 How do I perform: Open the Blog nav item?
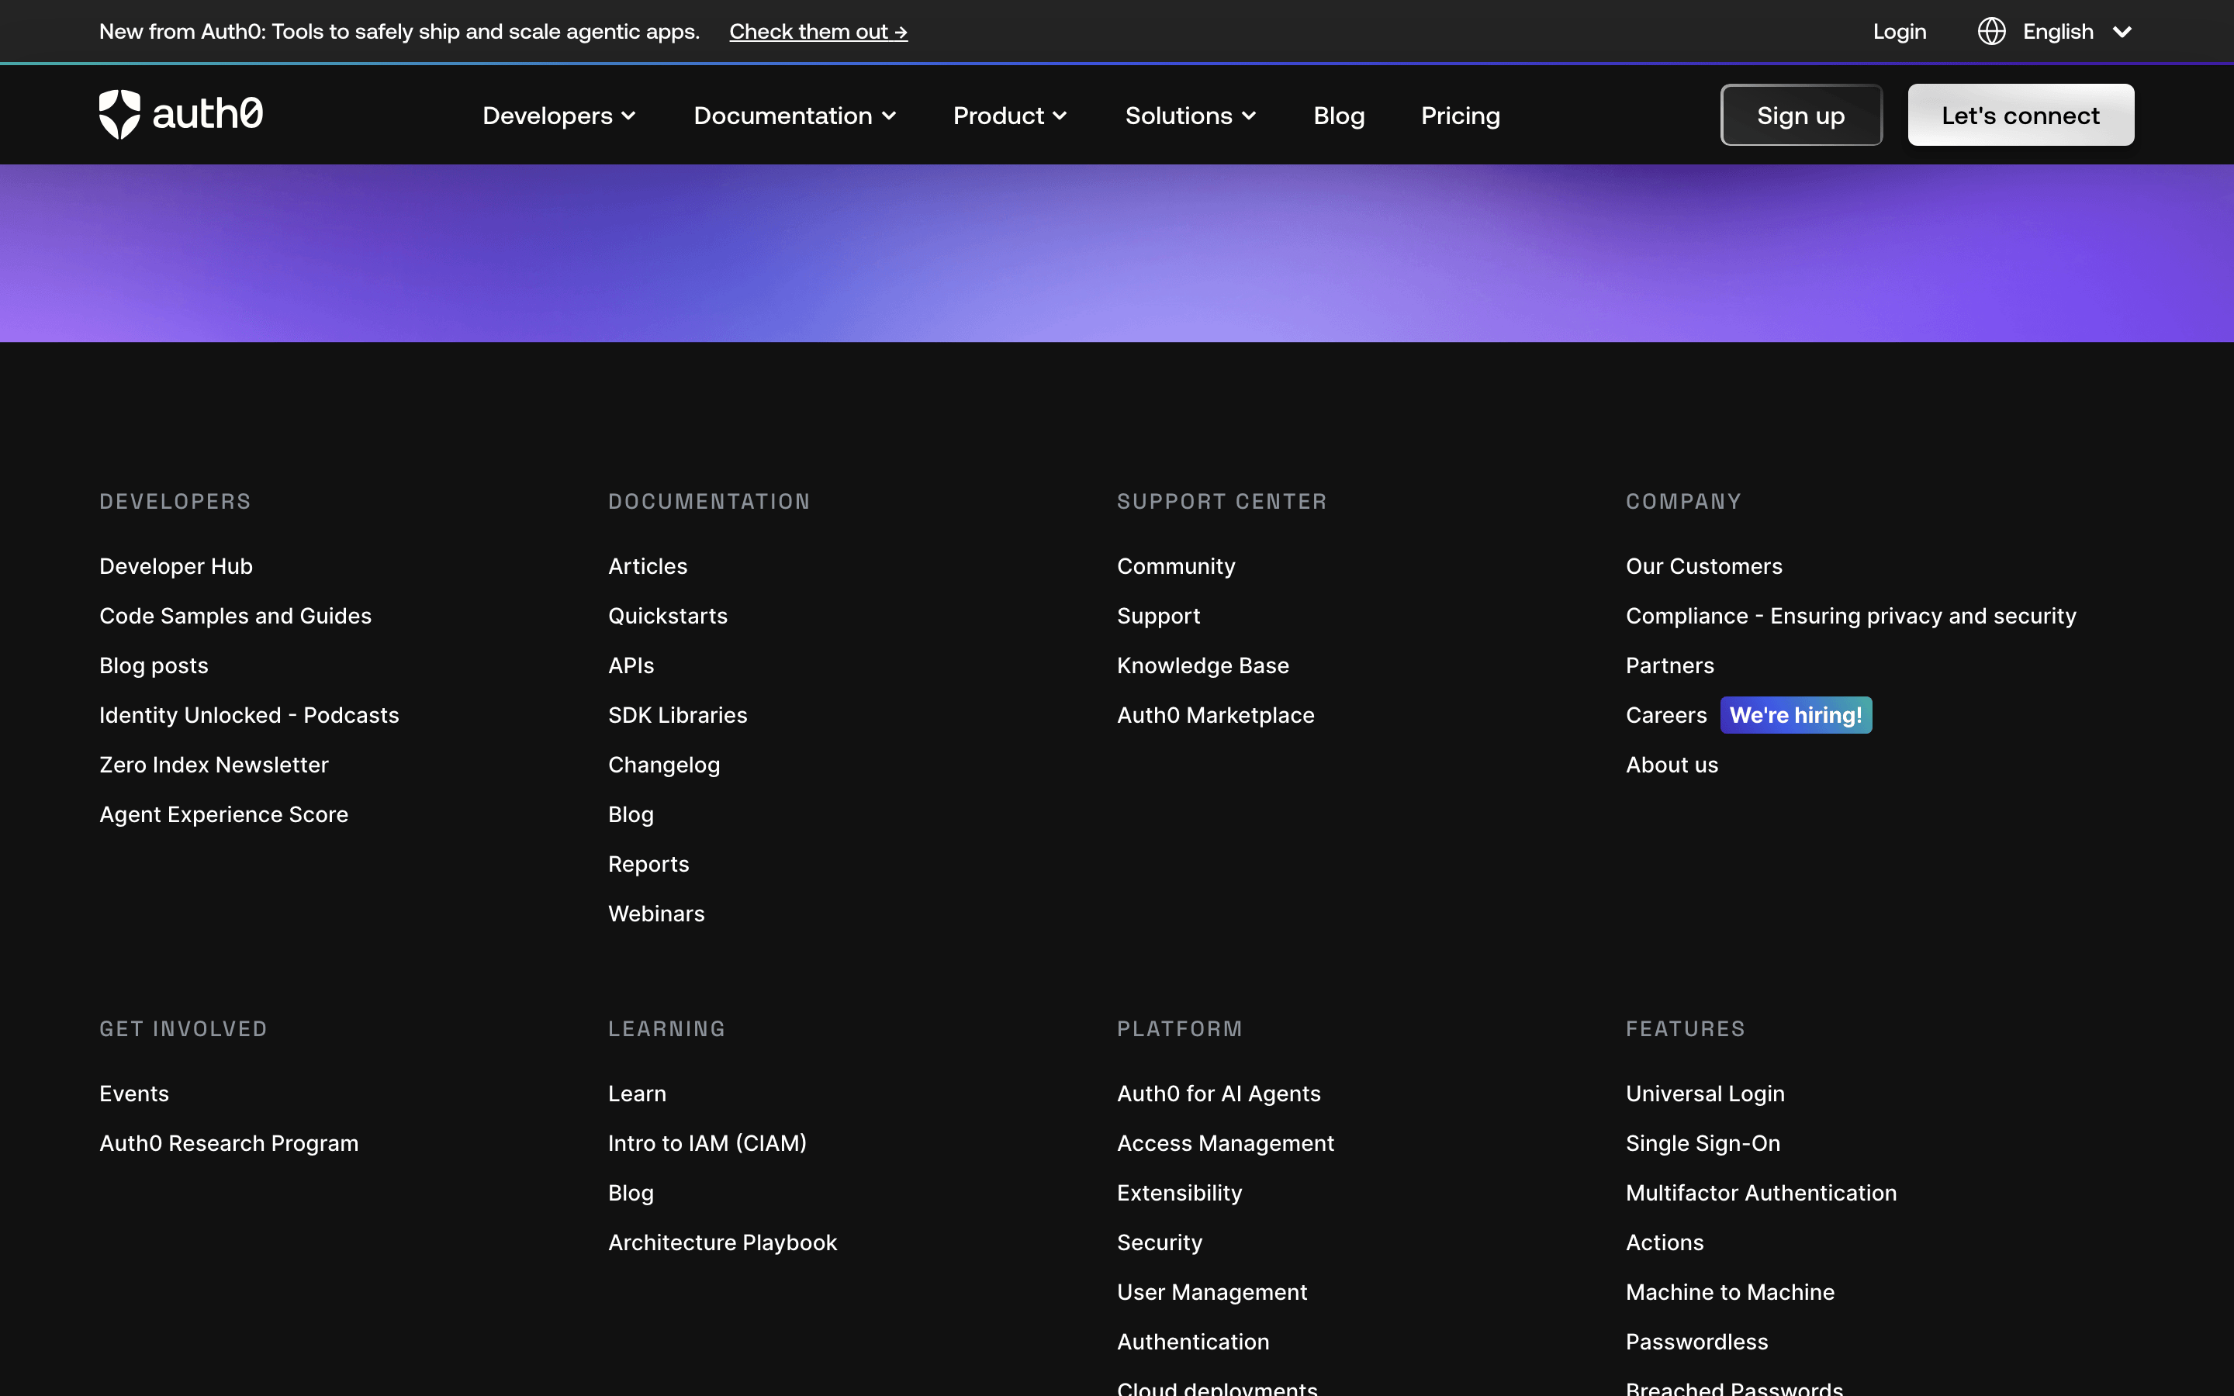coord(1339,116)
